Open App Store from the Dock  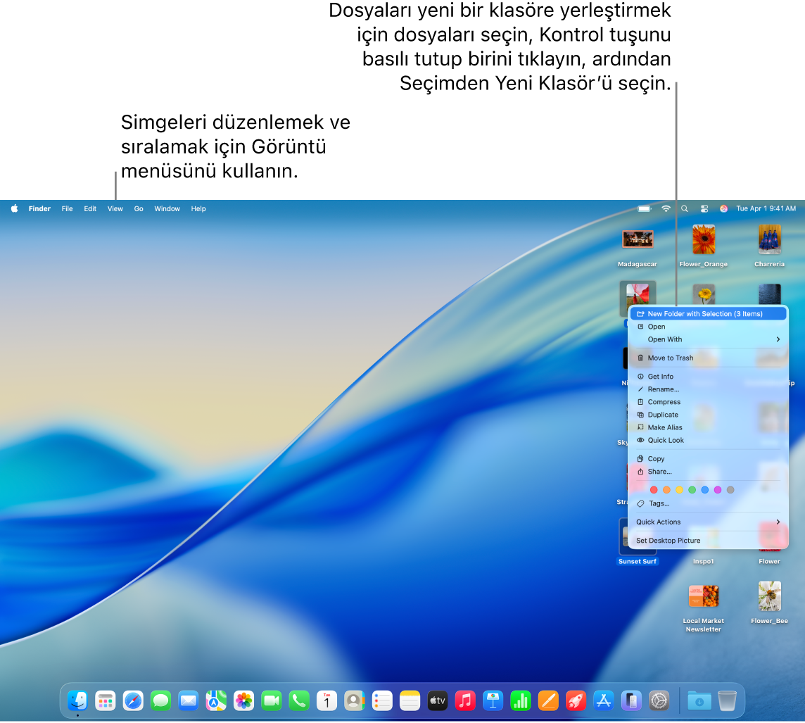tap(604, 701)
